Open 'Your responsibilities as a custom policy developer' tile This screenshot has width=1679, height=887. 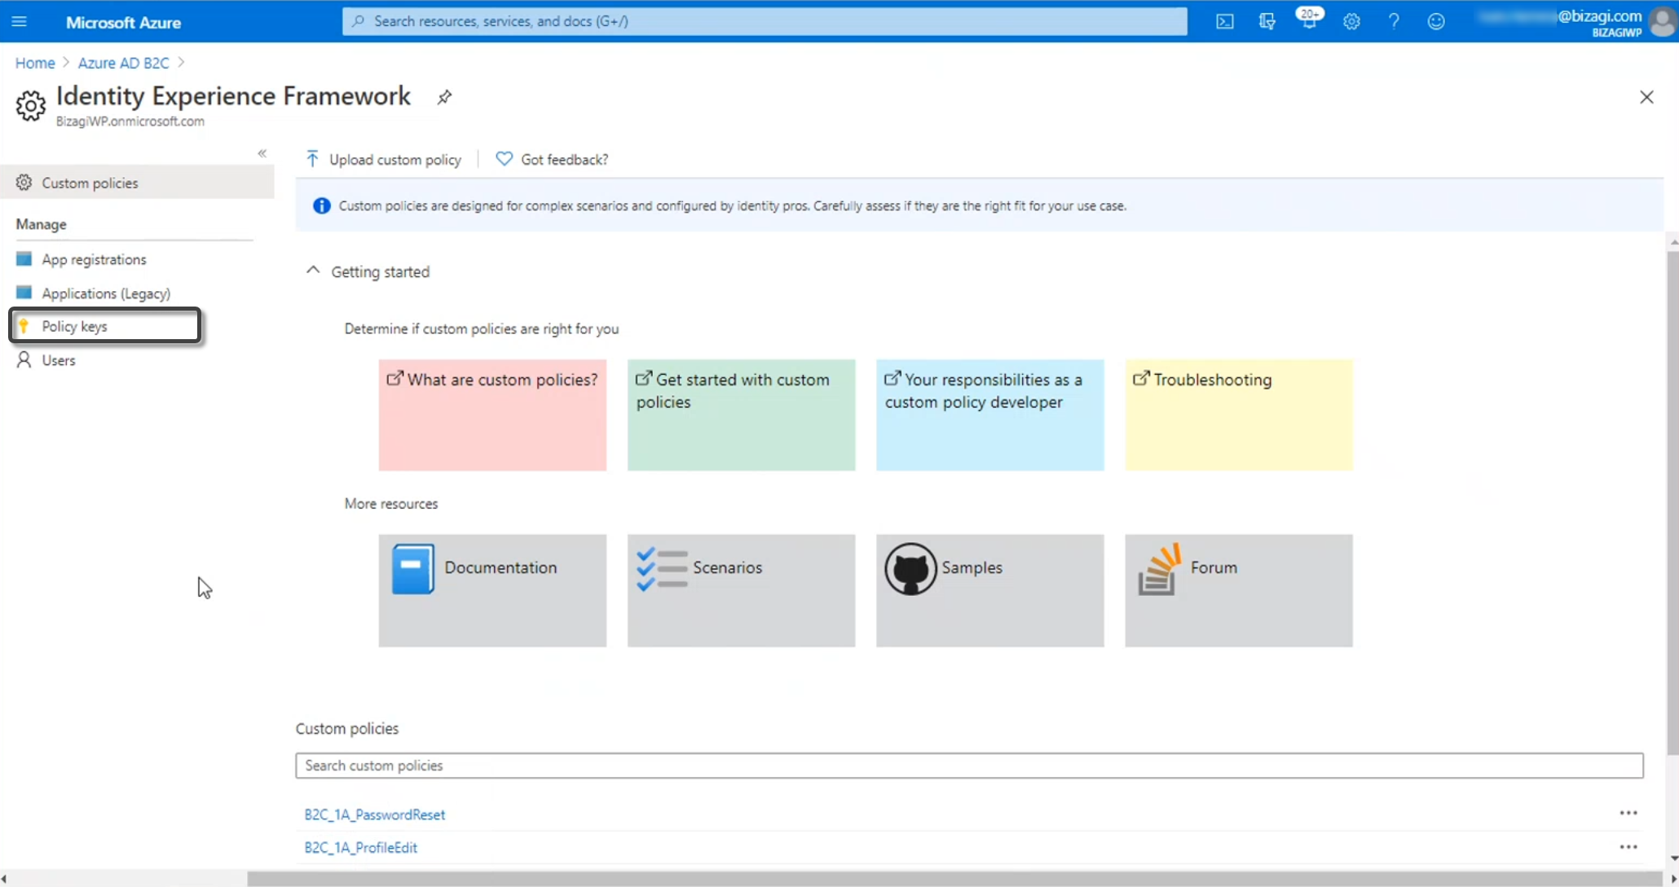989,415
